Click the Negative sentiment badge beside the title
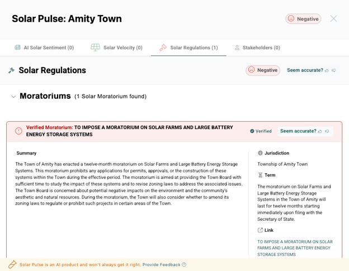Screen dimensions: 349x271 303,18
